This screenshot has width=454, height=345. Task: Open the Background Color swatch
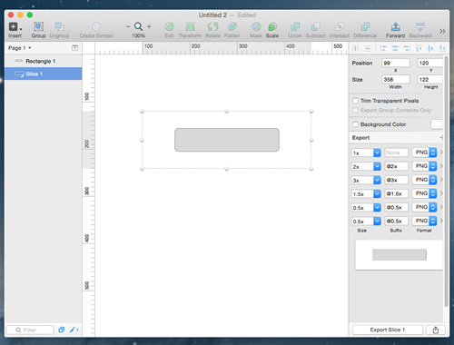pos(437,124)
